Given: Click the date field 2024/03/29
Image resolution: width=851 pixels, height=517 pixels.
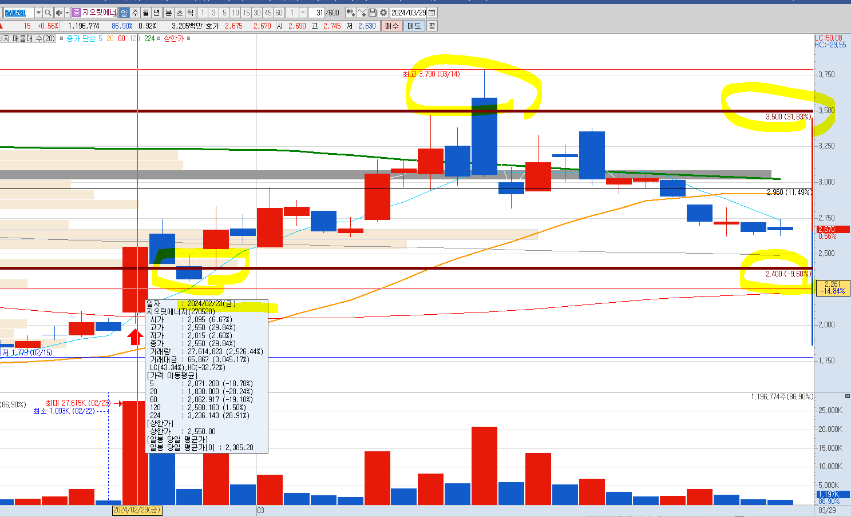Looking at the screenshot, I should click(x=409, y=13).
